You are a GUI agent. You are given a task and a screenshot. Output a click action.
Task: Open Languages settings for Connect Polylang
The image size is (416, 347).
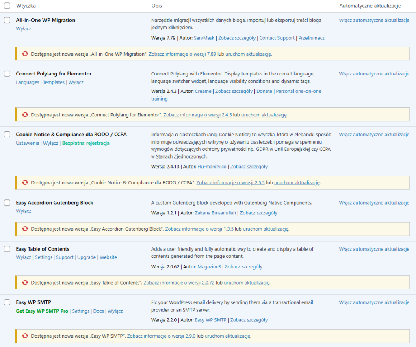click(x=28, y=82)
